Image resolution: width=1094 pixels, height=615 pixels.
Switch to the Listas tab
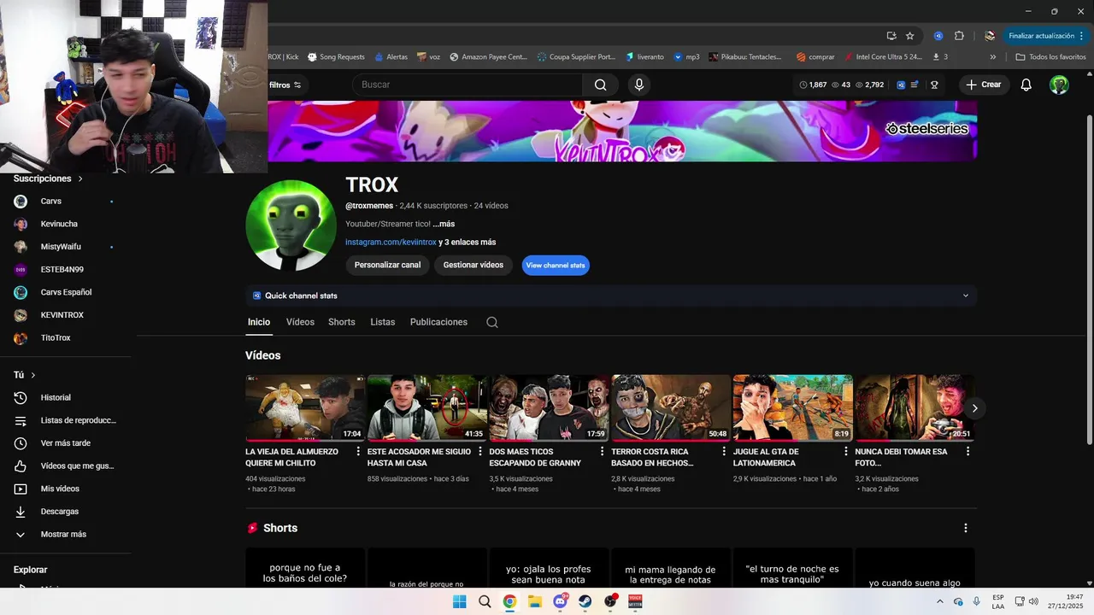click(x=383, y=322)
